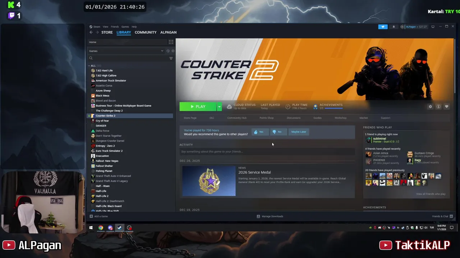460x258 pixels.
Task: Open the Manage Downloads icon
Action: pyautogui.click(x=258, y=216)
